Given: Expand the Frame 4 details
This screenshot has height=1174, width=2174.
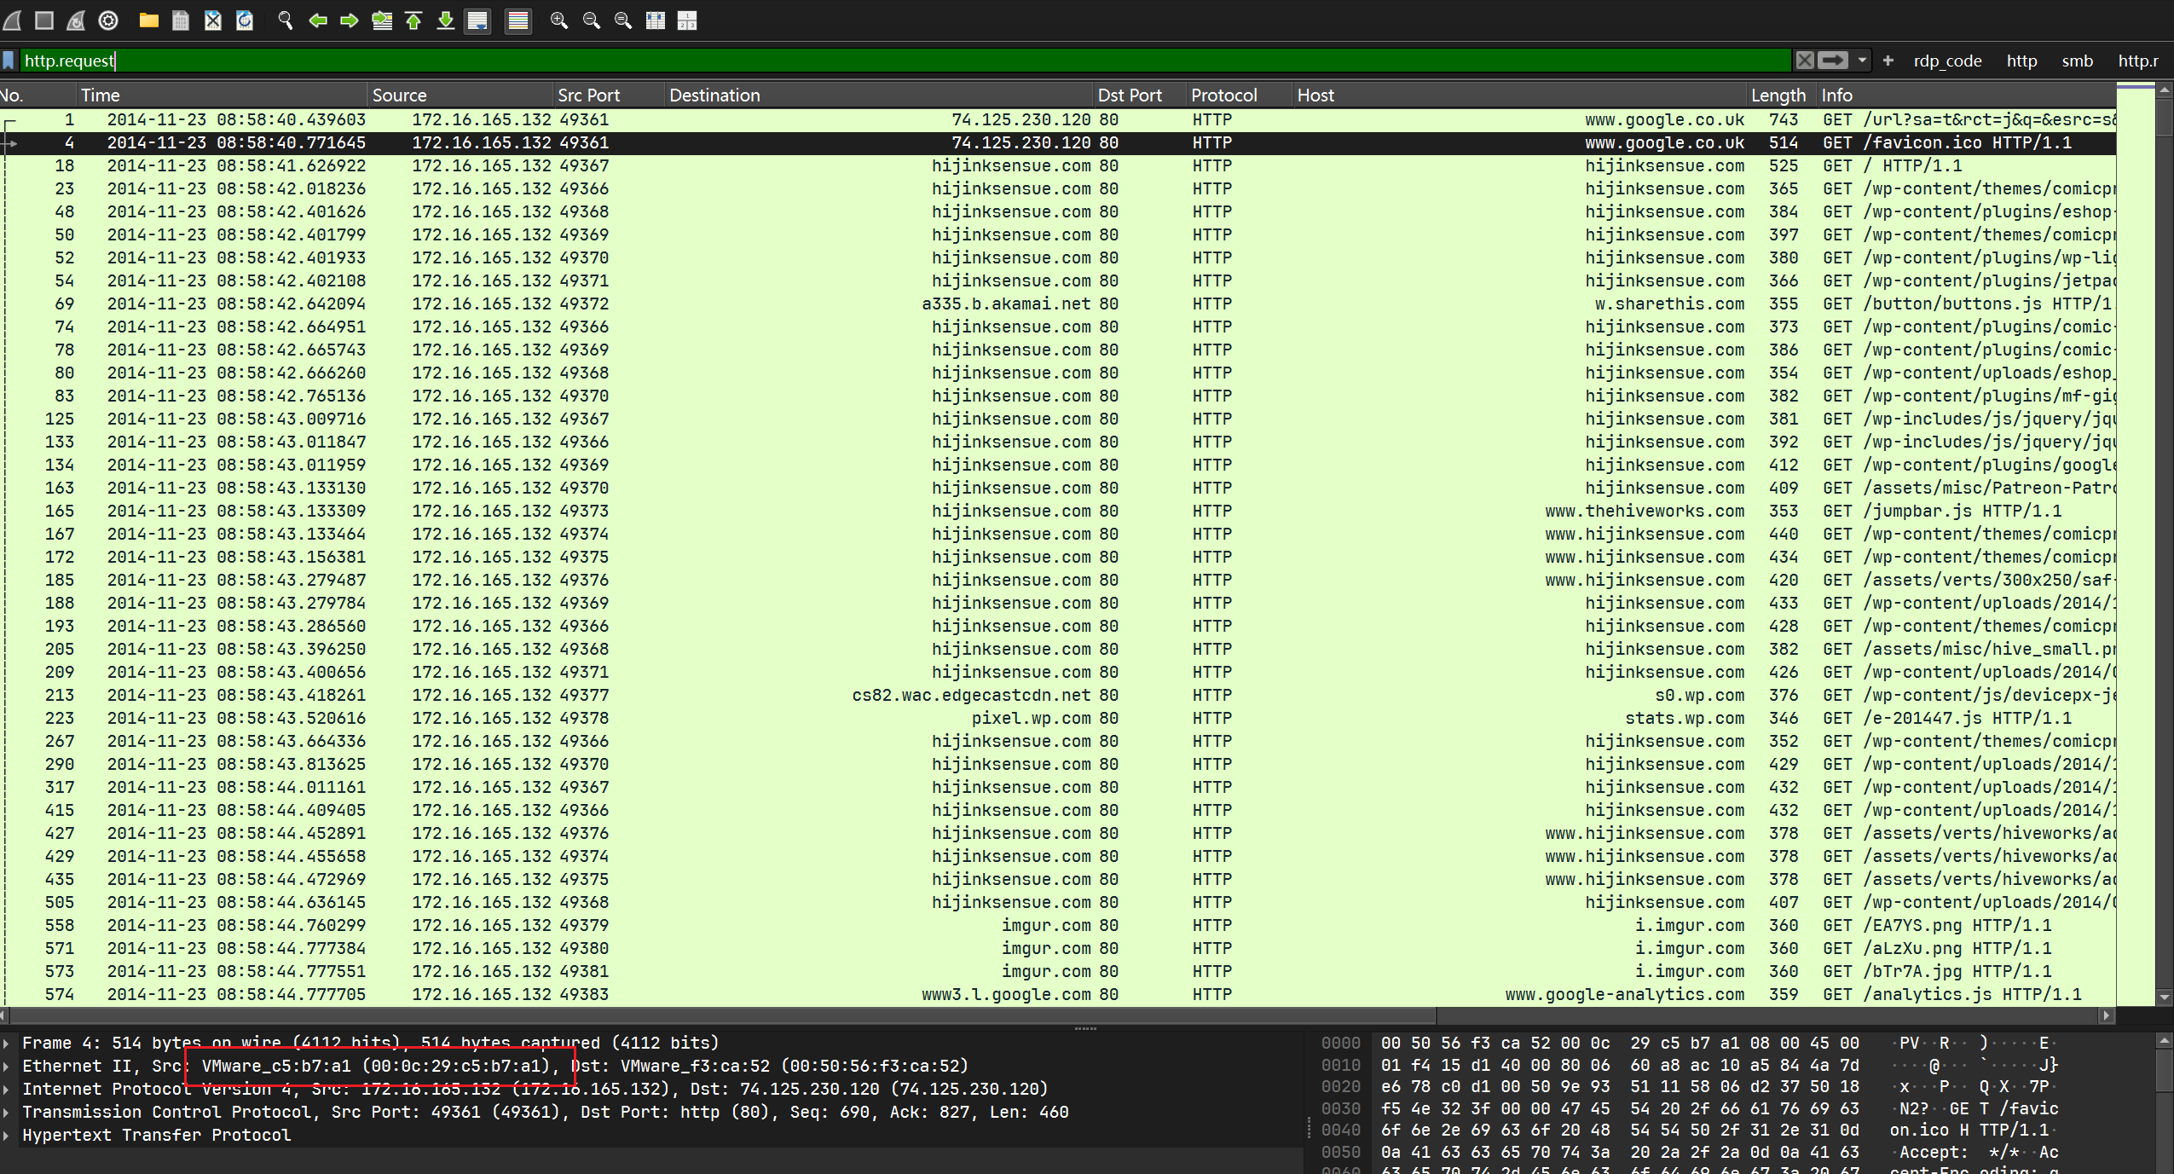Looking at the screenshot, I should [x=7, y=1043].
